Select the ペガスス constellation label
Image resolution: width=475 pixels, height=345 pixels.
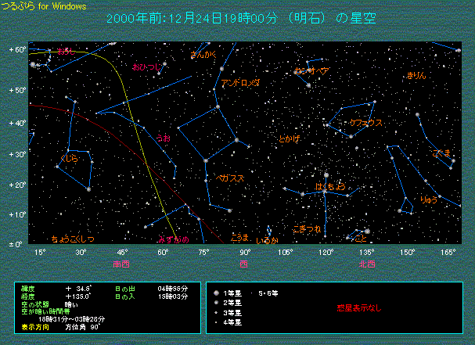coord(231,178)
